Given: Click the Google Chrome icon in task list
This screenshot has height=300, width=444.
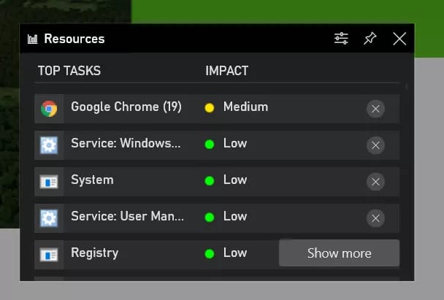Looking at the screenshot, I should click(49, 109).
